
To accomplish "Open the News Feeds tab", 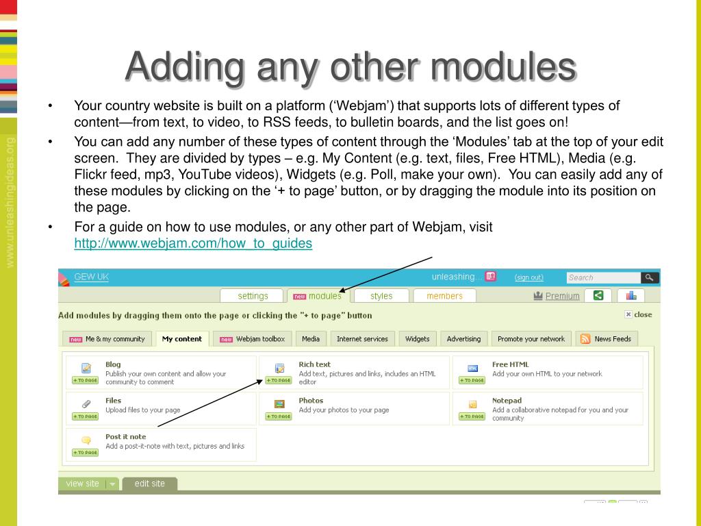I will pyautogui.click(x=607, y=339).
